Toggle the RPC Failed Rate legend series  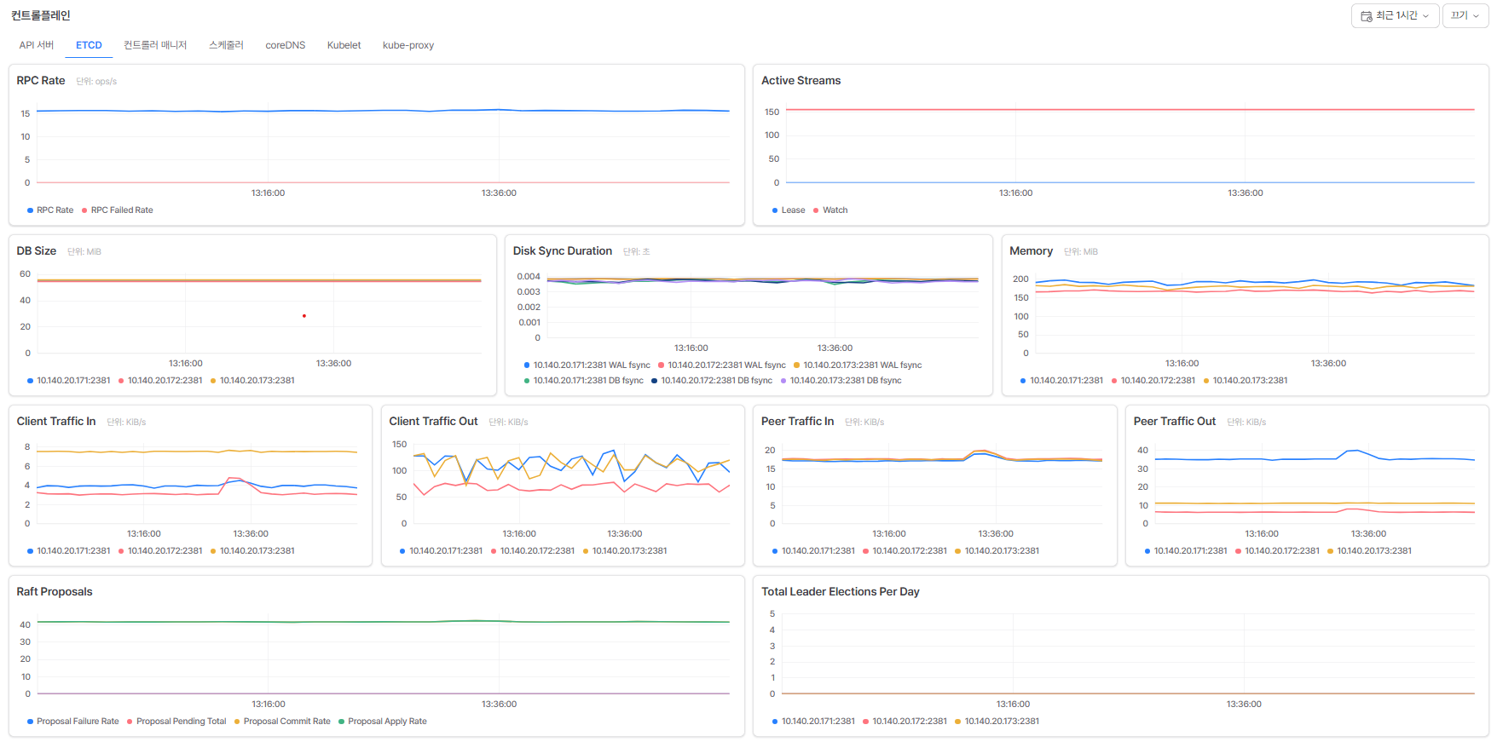(118, 210)
